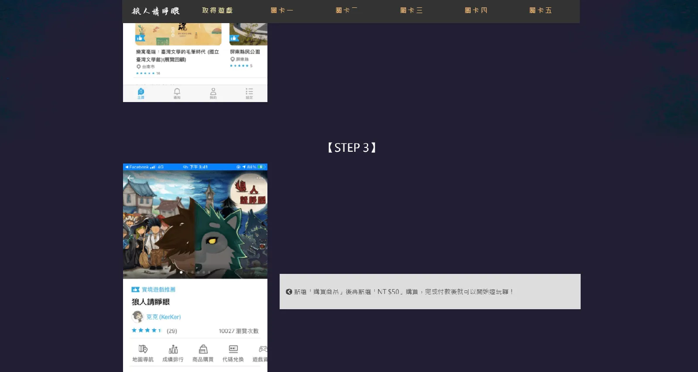
Task: Tap the 通知 bell icon
Action: pos(177,93)
